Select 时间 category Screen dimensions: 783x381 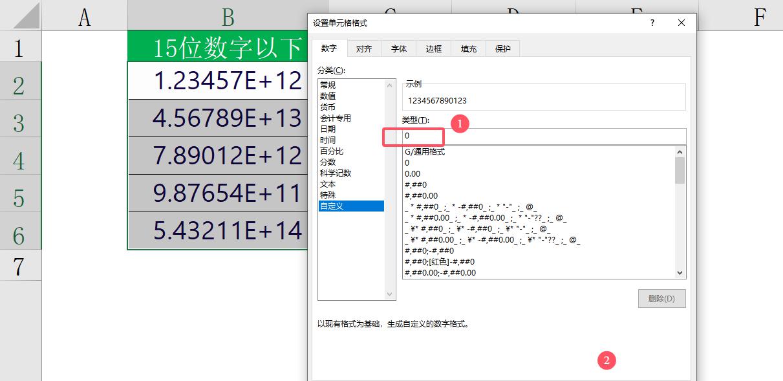click(351, 140)
